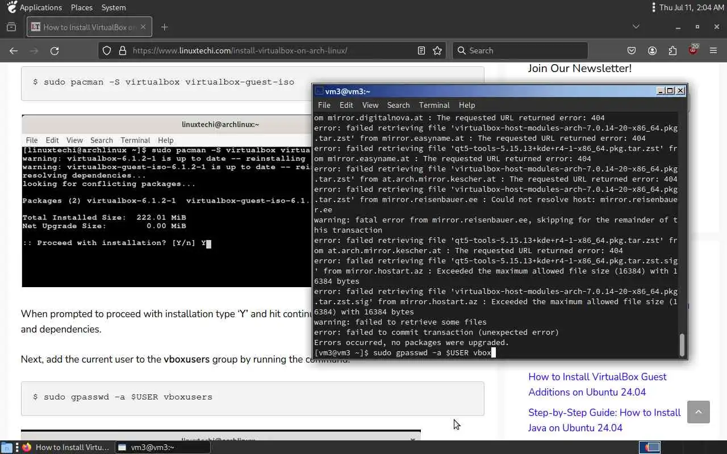The width and height of the screenshot is (727, 454).
Task: Click the gpasswd command prompt line
Action: 406,352
